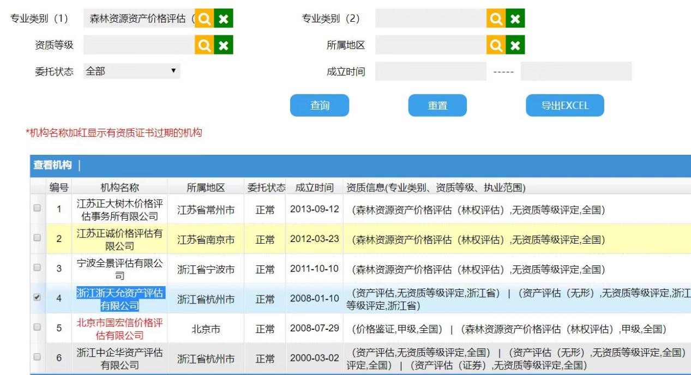Click the 成立时间 start date field
The image size is (691, 375).
click(430, 71)
